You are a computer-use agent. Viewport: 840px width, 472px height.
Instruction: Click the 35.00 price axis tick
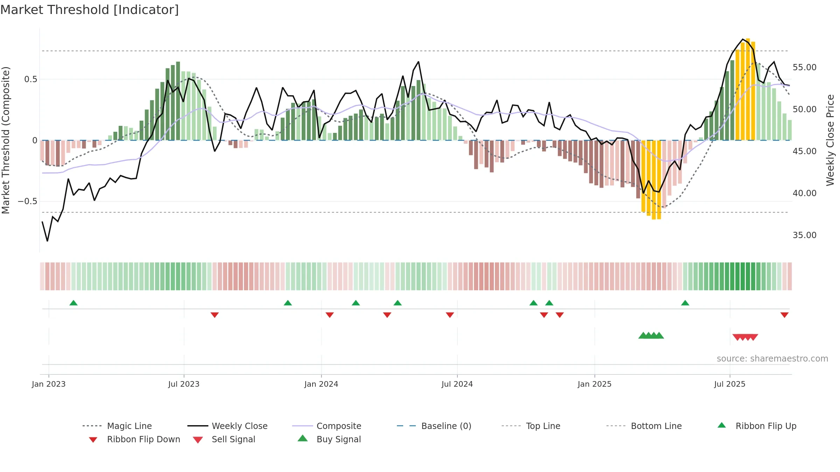tap(804, 235)
